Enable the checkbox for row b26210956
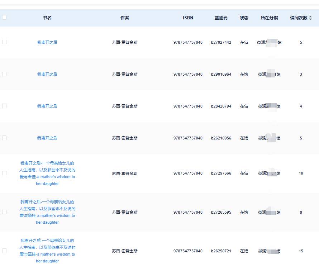The height and width of the screenshot is (266, 319). [4, 138]
